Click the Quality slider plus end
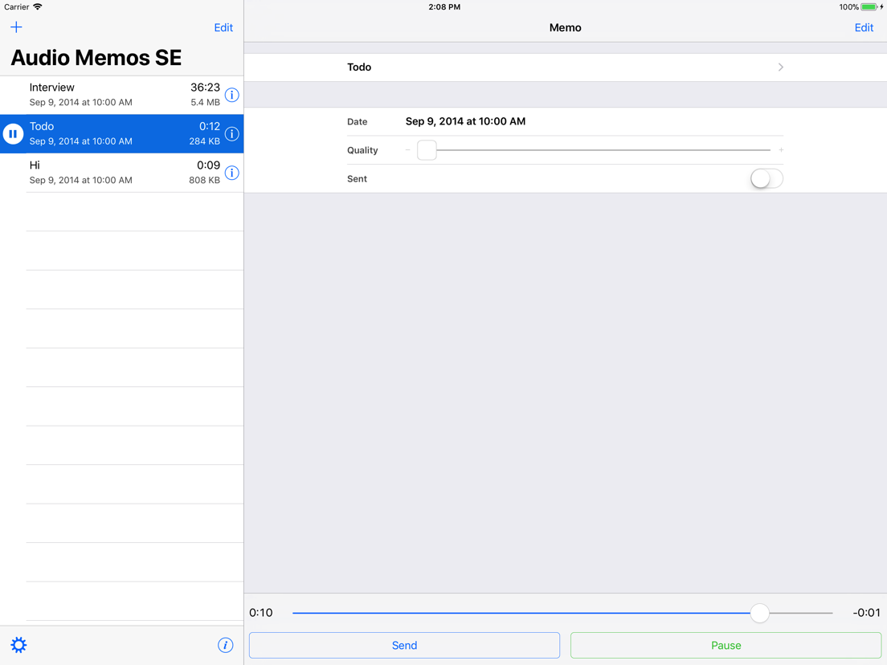 (x=781, y=150)
